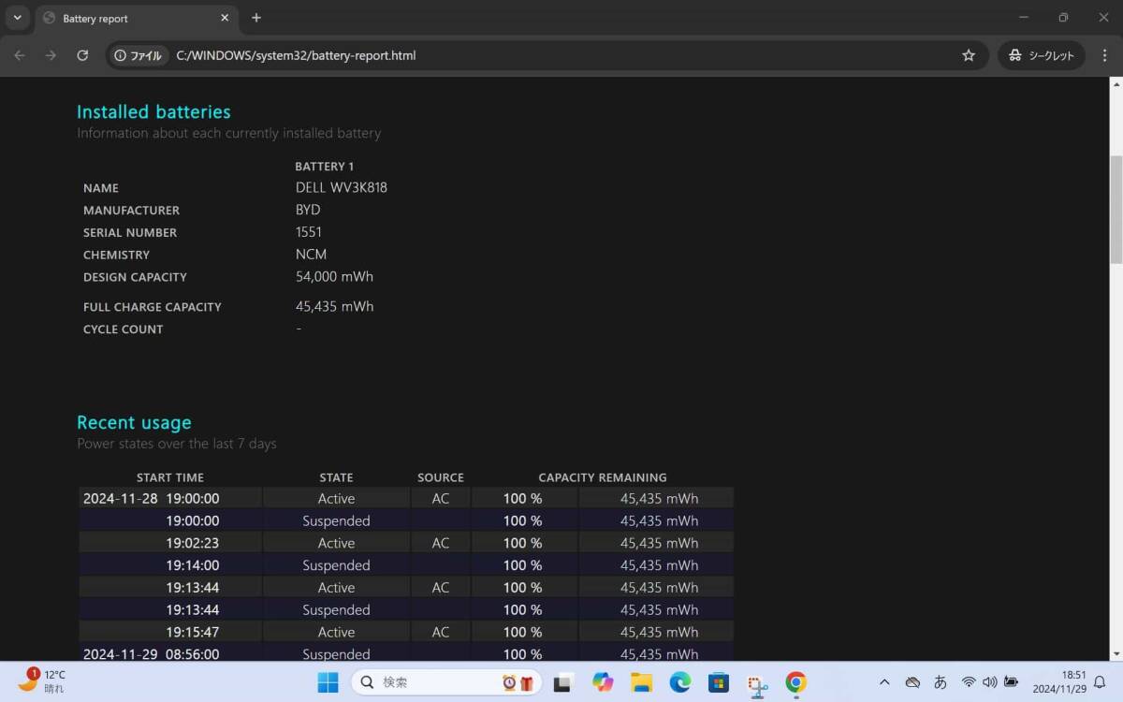Open weather widget showing 12°C
Viewport: 1123px width, 702px height.
(42, 681)
